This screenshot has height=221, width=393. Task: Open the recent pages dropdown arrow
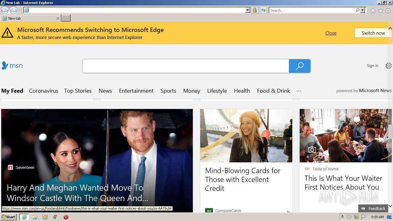tap(20, 10)
